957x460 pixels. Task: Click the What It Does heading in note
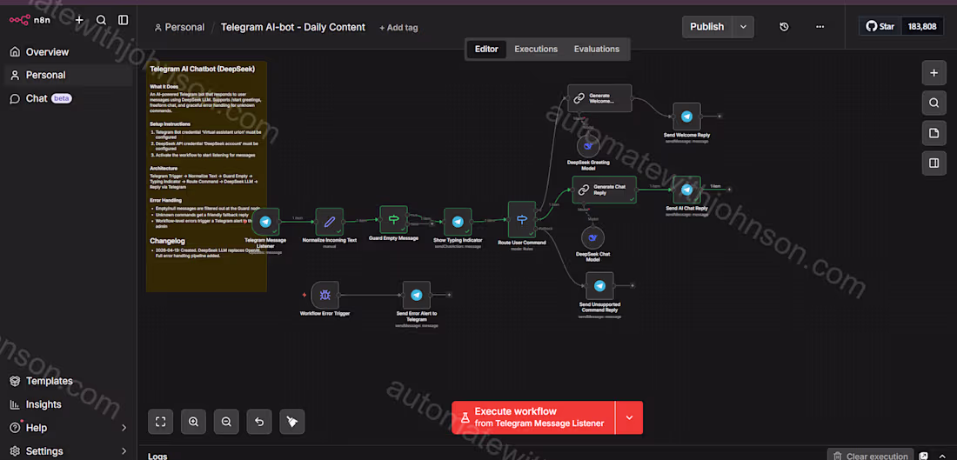click(164, 87)
